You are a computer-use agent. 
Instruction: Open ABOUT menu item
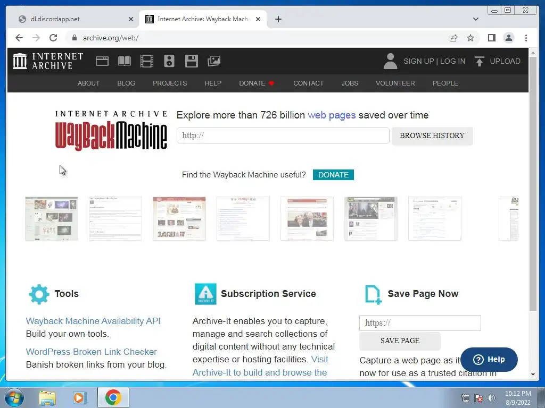tap(88, 83)
